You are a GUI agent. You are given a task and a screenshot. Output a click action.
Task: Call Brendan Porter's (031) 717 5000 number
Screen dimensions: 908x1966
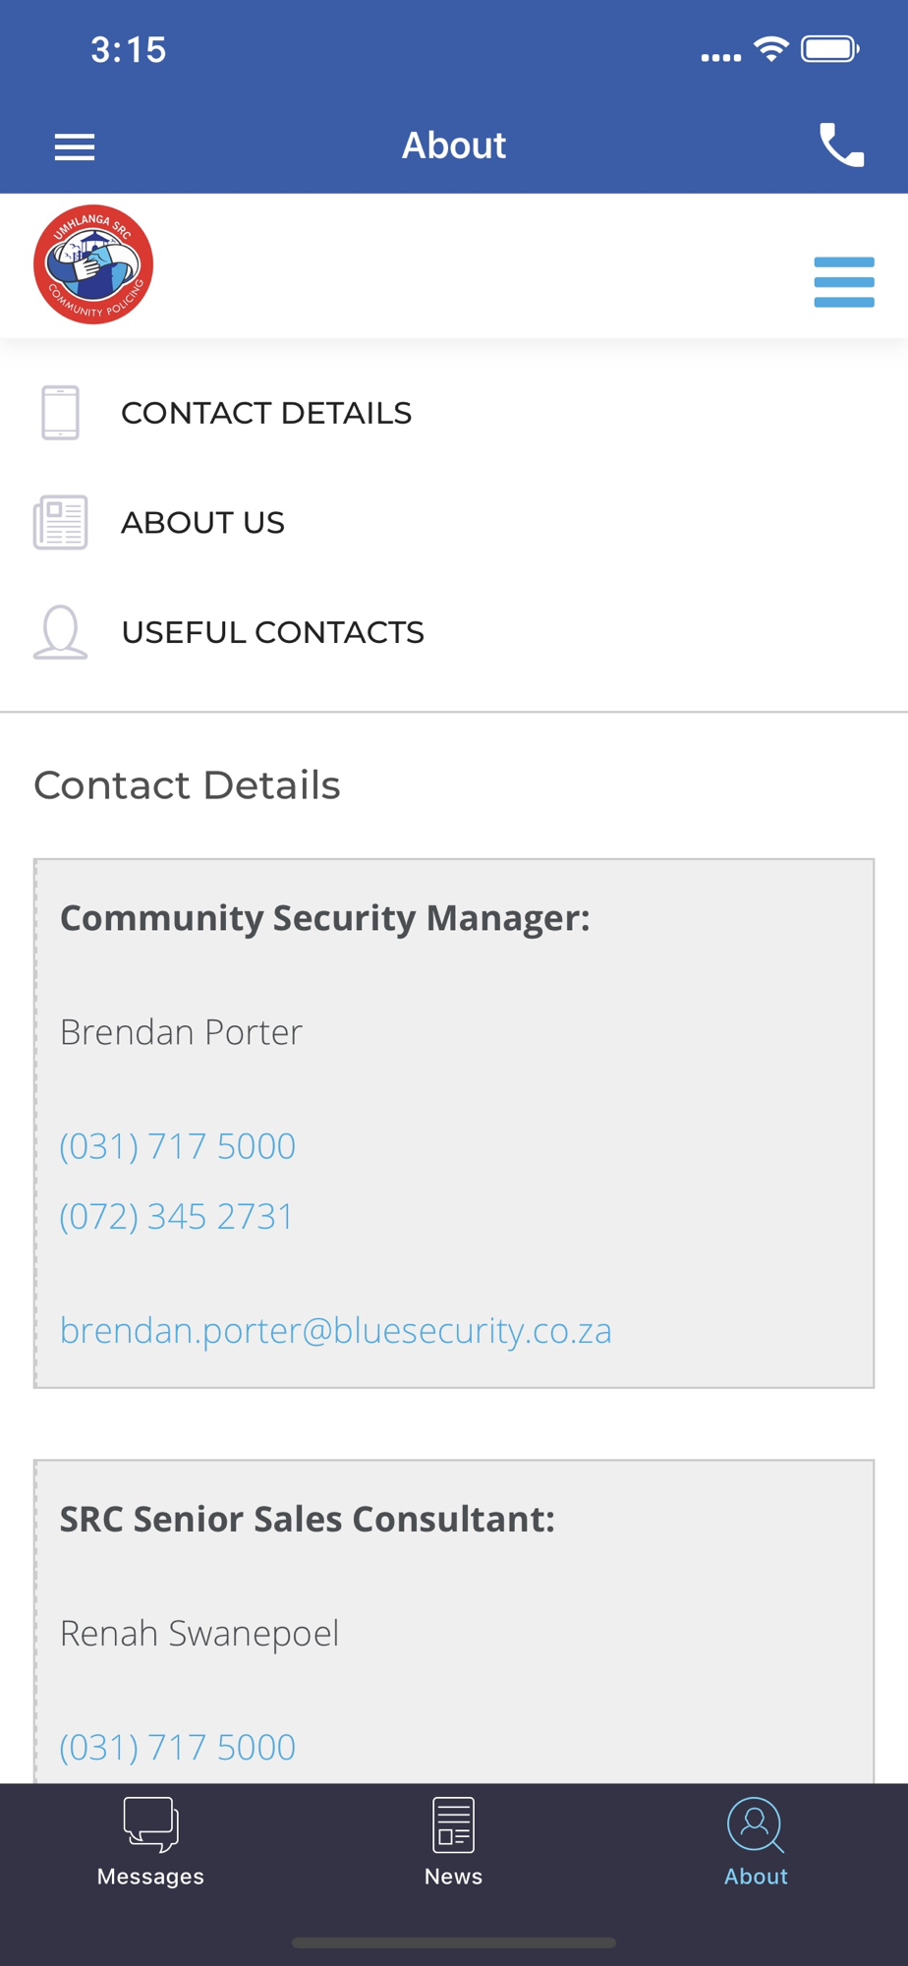[x=178, y=1146]
